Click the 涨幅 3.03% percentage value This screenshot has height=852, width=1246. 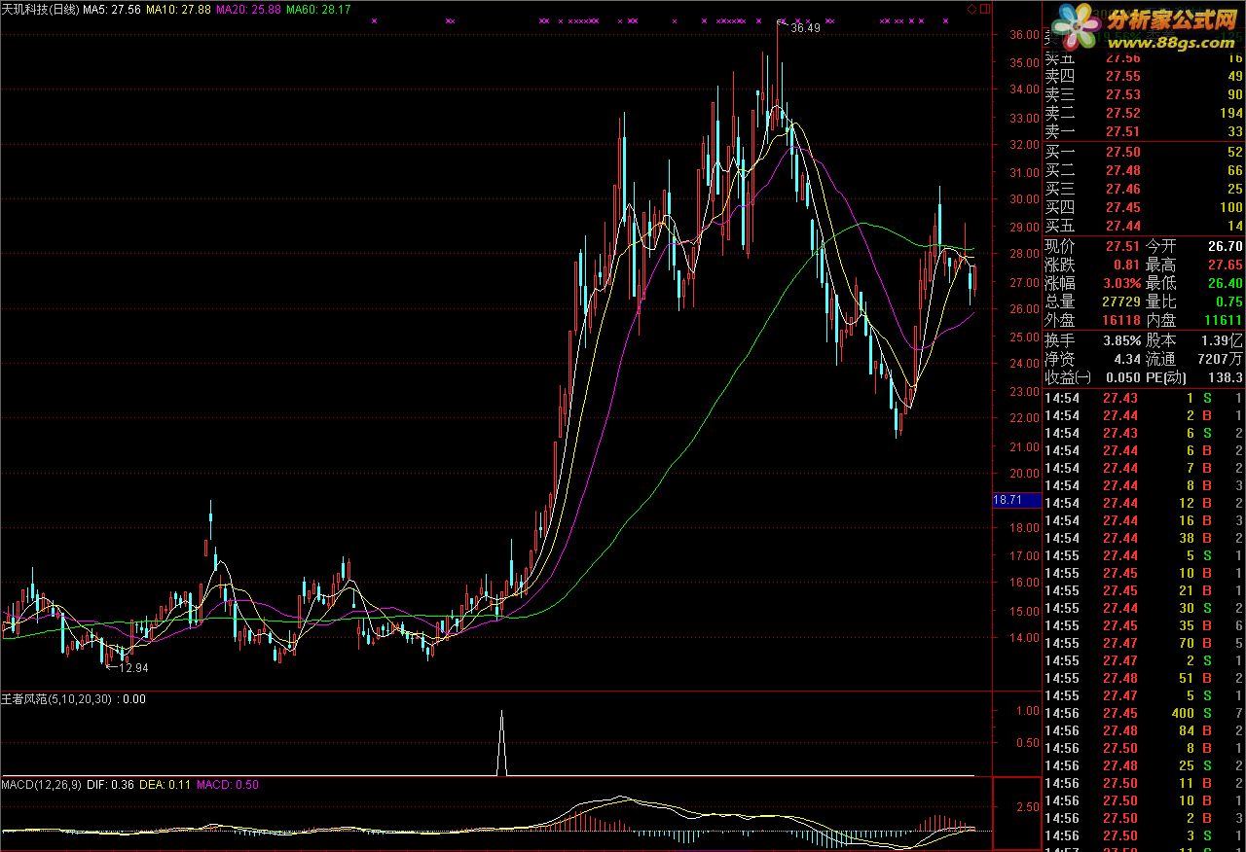[x=1121, y=283]
